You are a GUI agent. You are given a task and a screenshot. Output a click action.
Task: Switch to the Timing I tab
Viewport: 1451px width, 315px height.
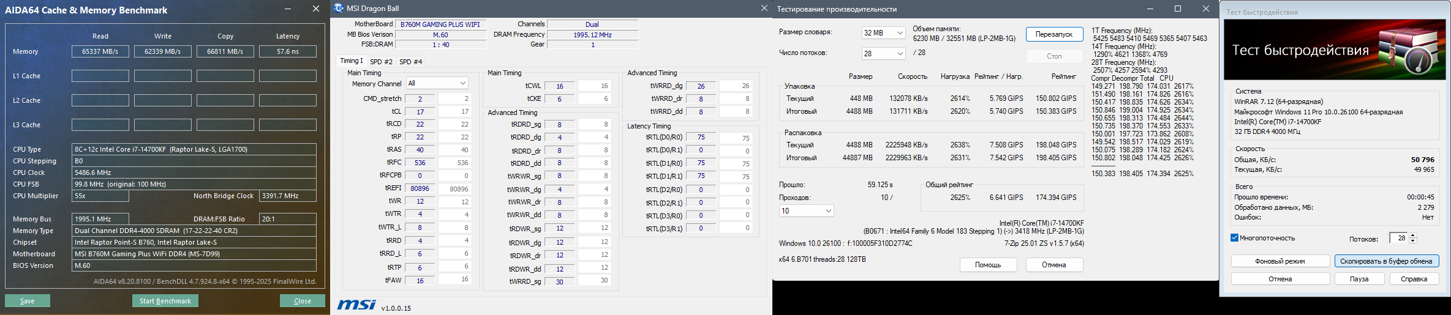pyautogui.click(x=352, y=61)
